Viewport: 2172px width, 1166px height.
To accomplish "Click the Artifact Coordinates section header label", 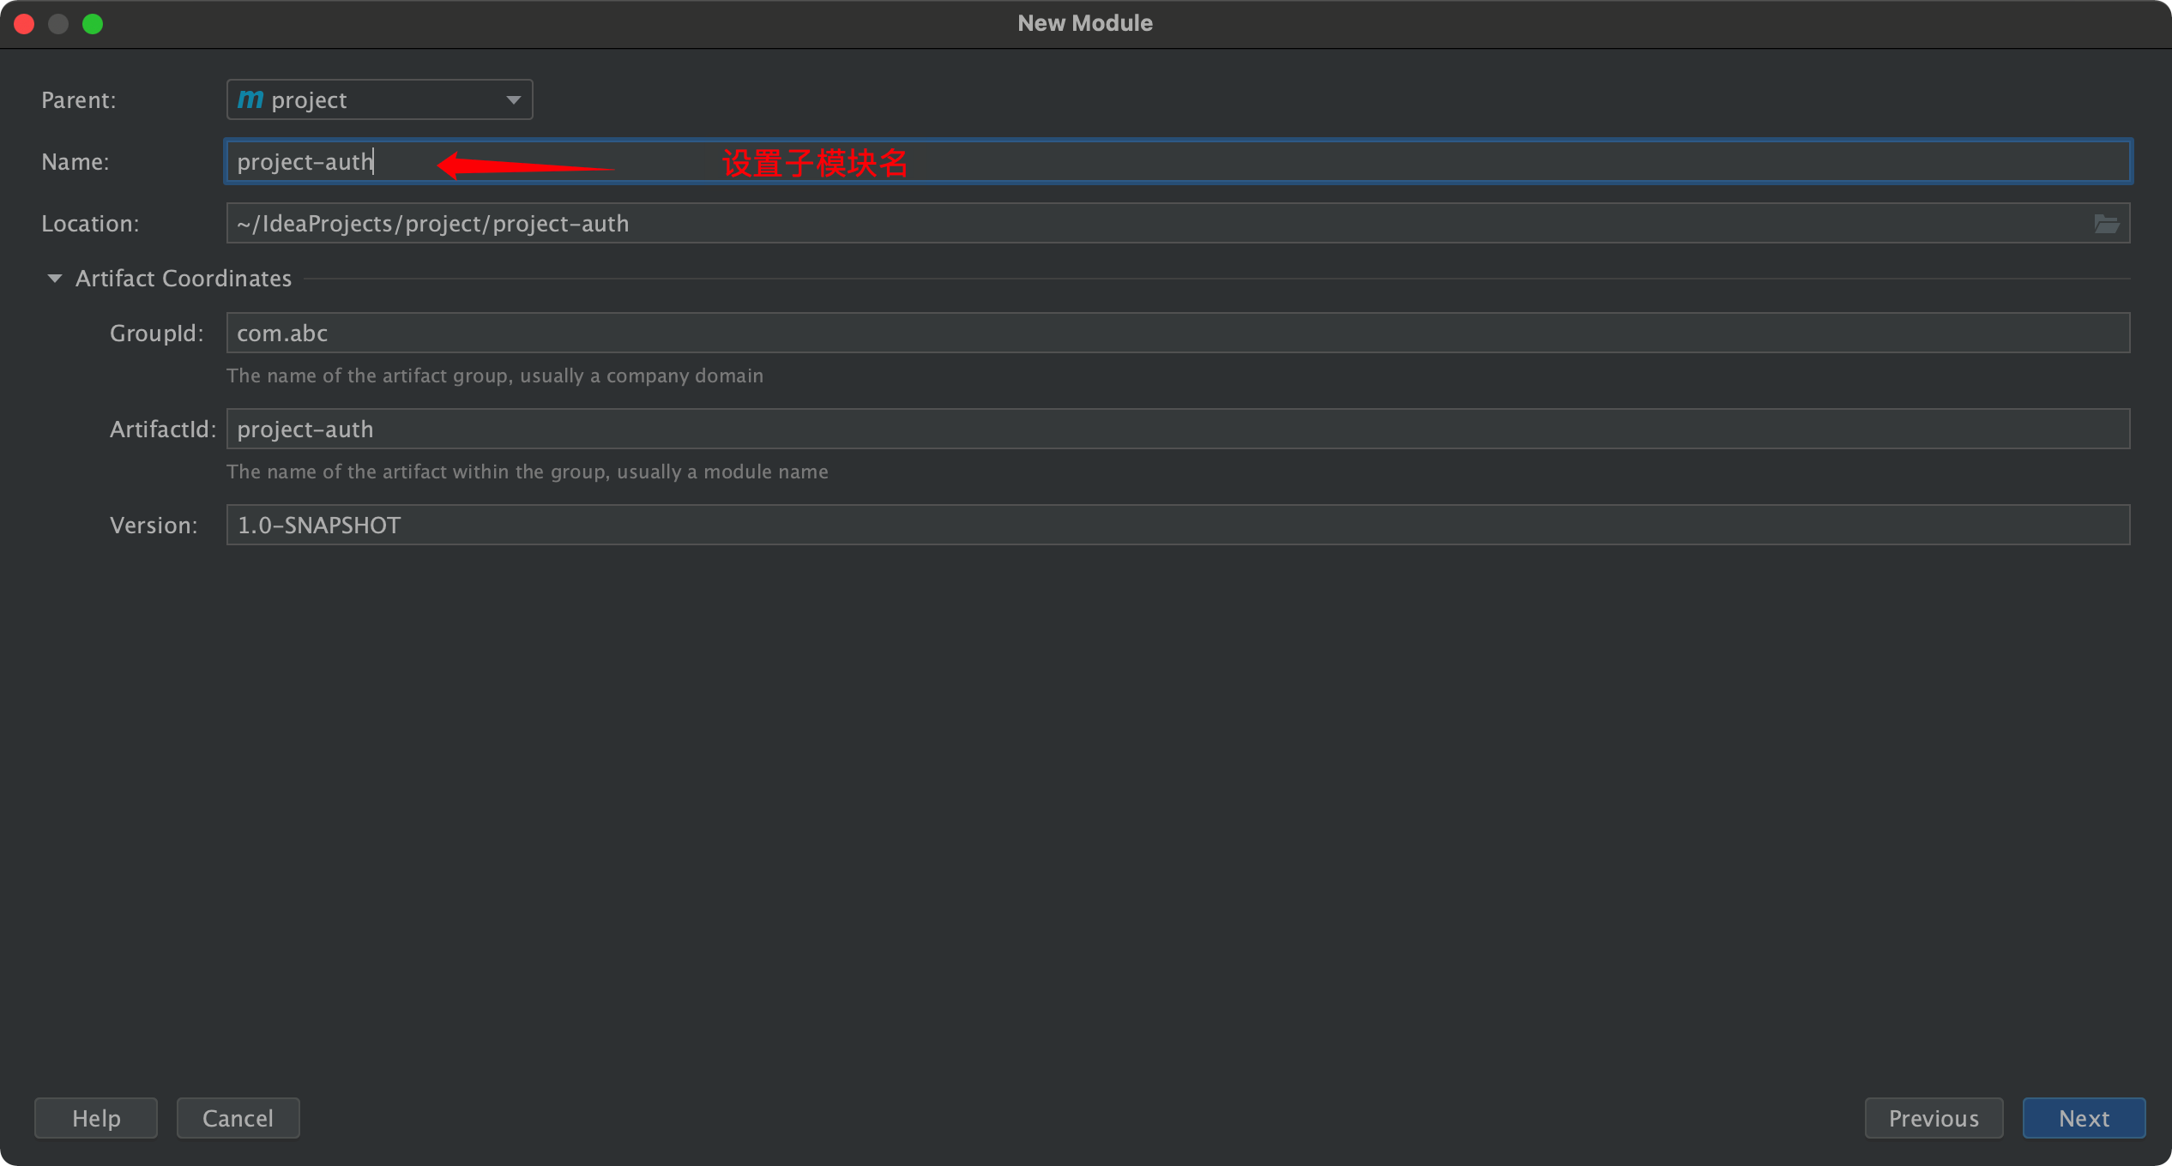I will click(x=183, y=279).
